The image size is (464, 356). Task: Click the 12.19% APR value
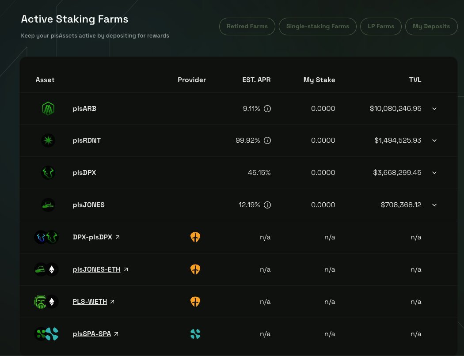[249, 205]
